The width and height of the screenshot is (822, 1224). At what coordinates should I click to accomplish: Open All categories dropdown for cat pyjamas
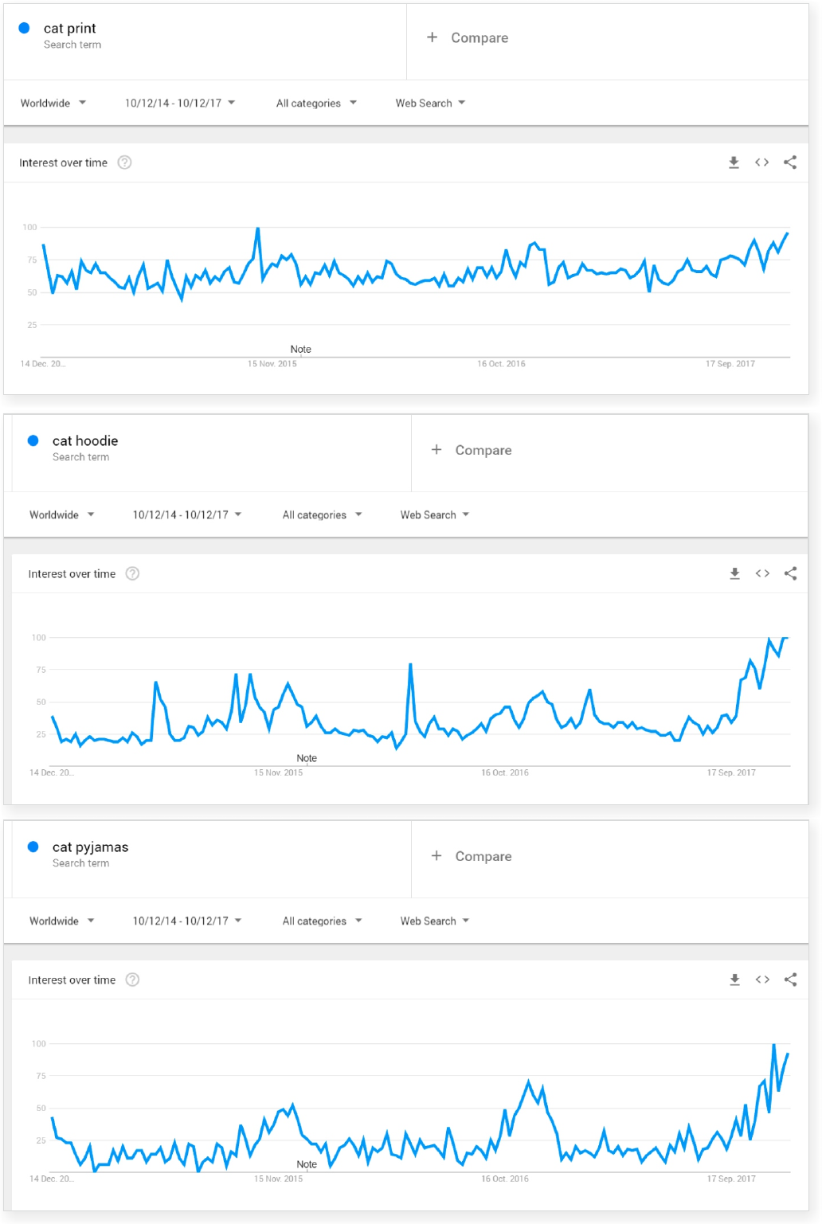[x=322, y=921]
